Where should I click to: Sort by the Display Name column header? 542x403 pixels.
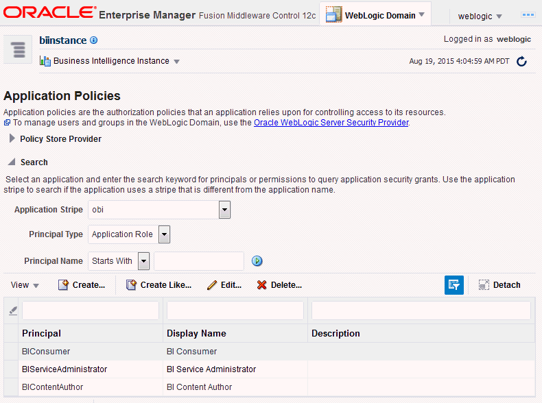235,333
